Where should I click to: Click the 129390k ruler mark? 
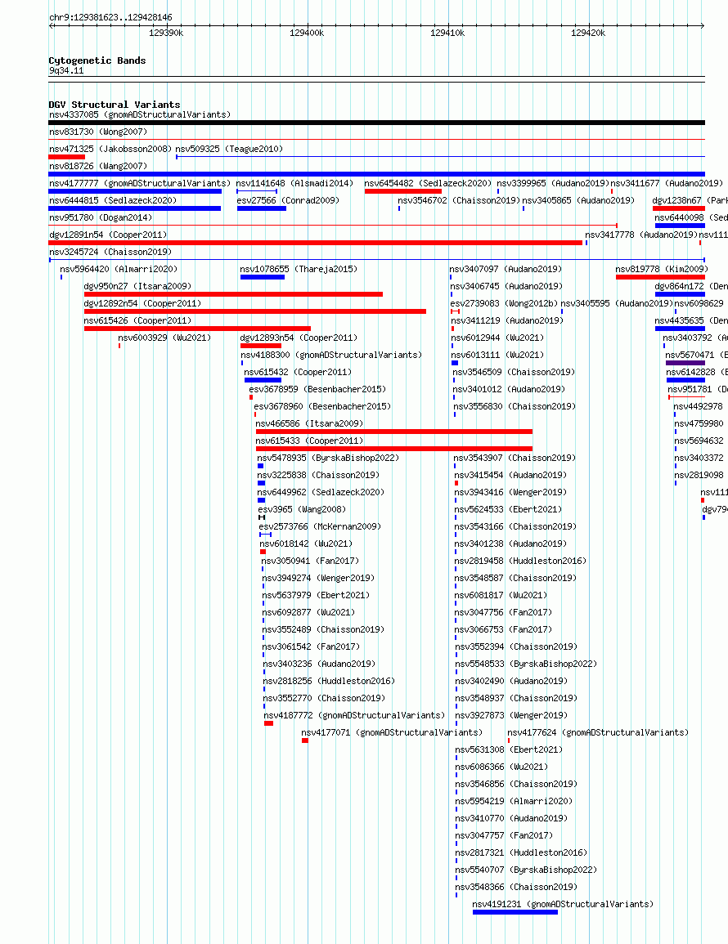pyautogui.click(x=166, y=33)
